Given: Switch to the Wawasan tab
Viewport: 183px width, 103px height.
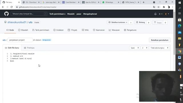Looking at the screenshot, I should 114,30.
